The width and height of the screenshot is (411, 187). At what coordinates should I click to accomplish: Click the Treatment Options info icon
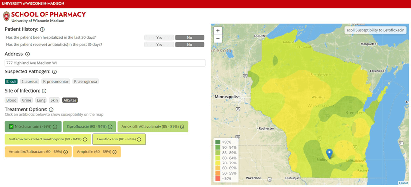pos(51,109)
